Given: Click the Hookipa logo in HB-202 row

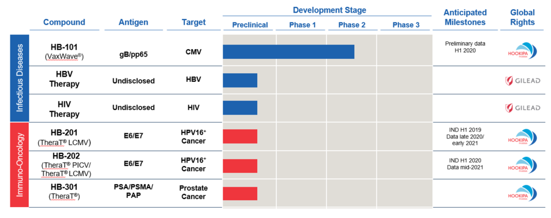Looking at the screenshot, I should [x=522, y=165].
